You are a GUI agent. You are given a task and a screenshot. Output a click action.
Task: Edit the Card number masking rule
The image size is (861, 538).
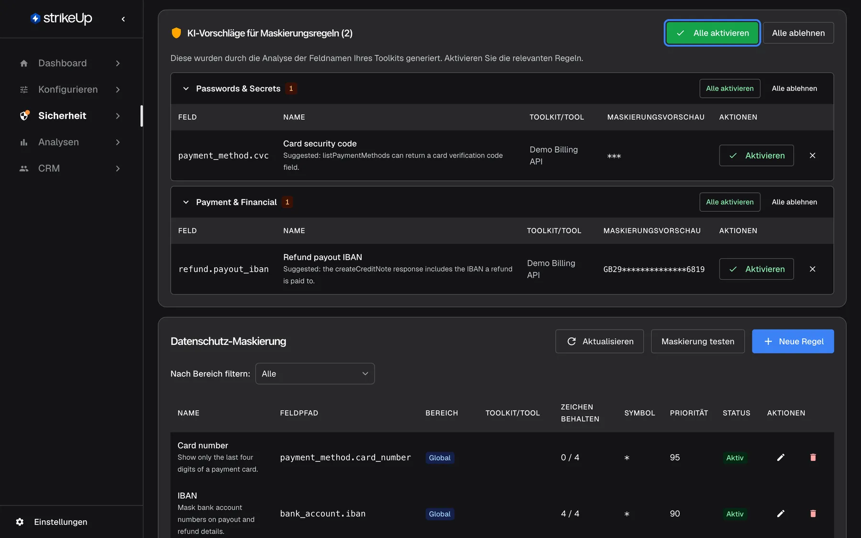(x=781, y=458)
